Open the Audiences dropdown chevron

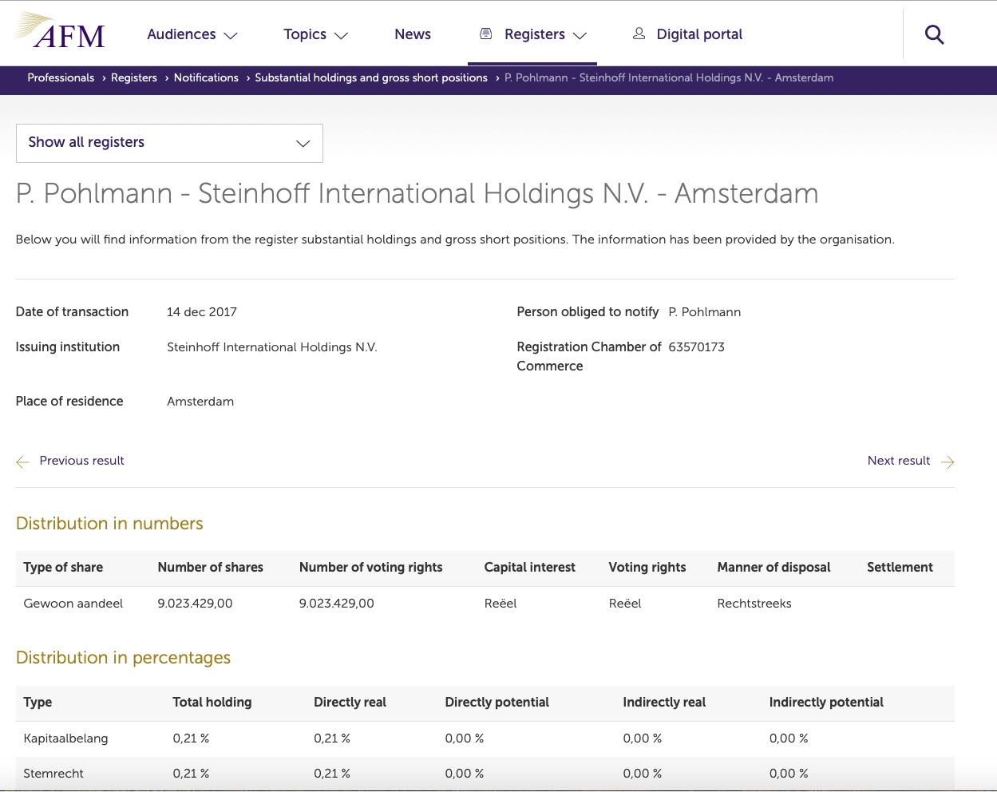(x=231, y=36)
